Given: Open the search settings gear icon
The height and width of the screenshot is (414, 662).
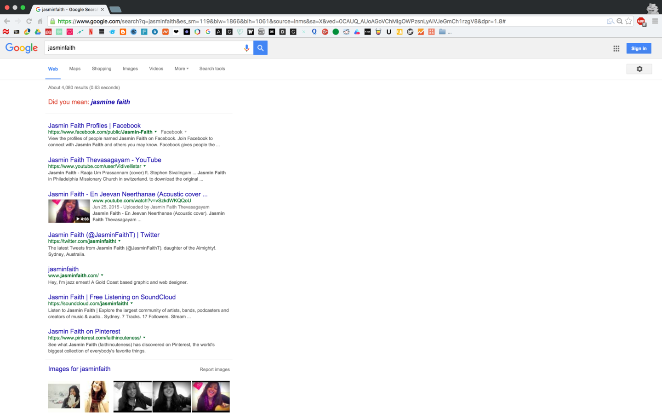Looking at the screenshot, I should tap(639, 69).
